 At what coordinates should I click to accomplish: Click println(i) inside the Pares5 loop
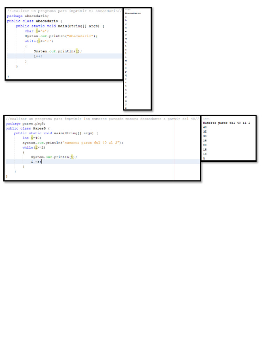pos(54,157)
